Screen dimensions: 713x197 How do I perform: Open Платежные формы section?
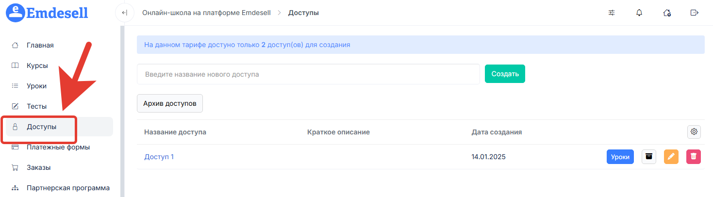(58, 147)
